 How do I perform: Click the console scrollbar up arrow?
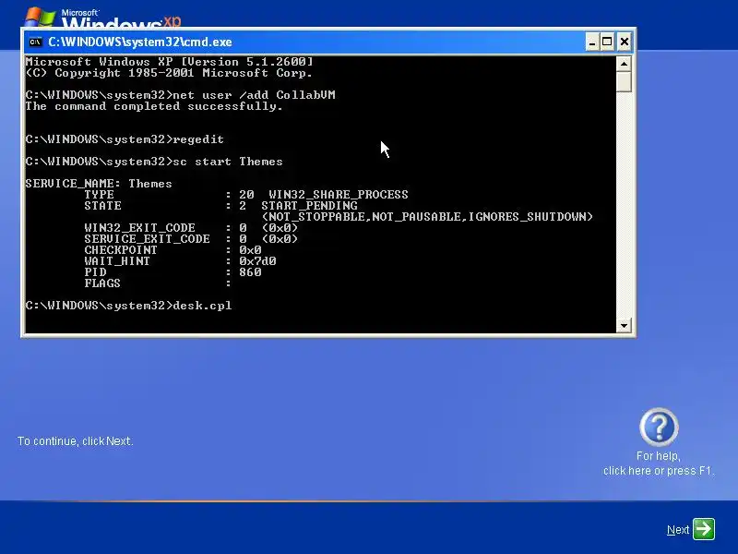click(x=624, y=64)
